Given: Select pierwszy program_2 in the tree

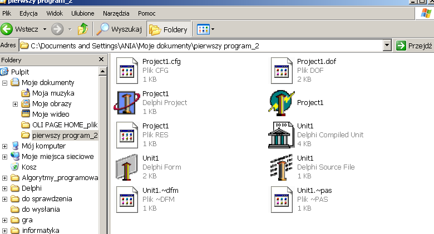Looking at the screenshot, I should pos(65,135).
